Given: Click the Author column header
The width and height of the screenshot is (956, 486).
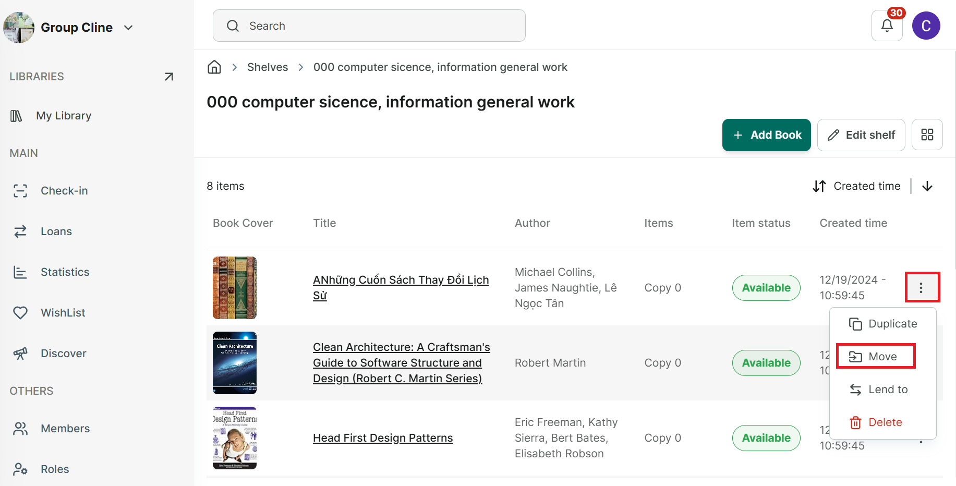Looking at the screenshot, I should [x=533, y=223].
